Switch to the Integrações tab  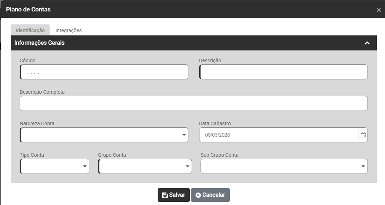click(69, 30)
